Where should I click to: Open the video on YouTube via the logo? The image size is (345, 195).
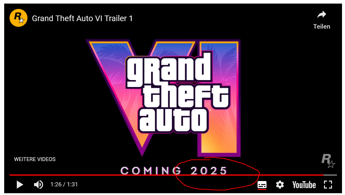(x=304, y=185)
